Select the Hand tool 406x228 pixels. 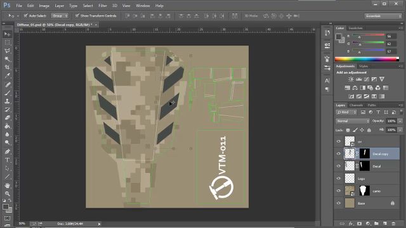[7, 186]
